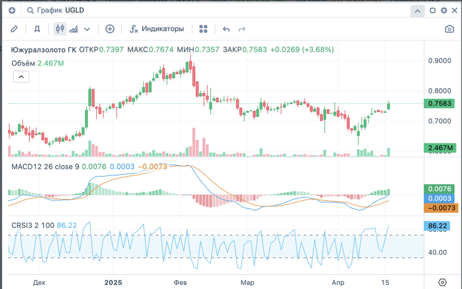Image resolution: width=462 pixels, height=289 pixels.
Task: Click the Объём volume legend label
Action: click(x=23, y=63)
